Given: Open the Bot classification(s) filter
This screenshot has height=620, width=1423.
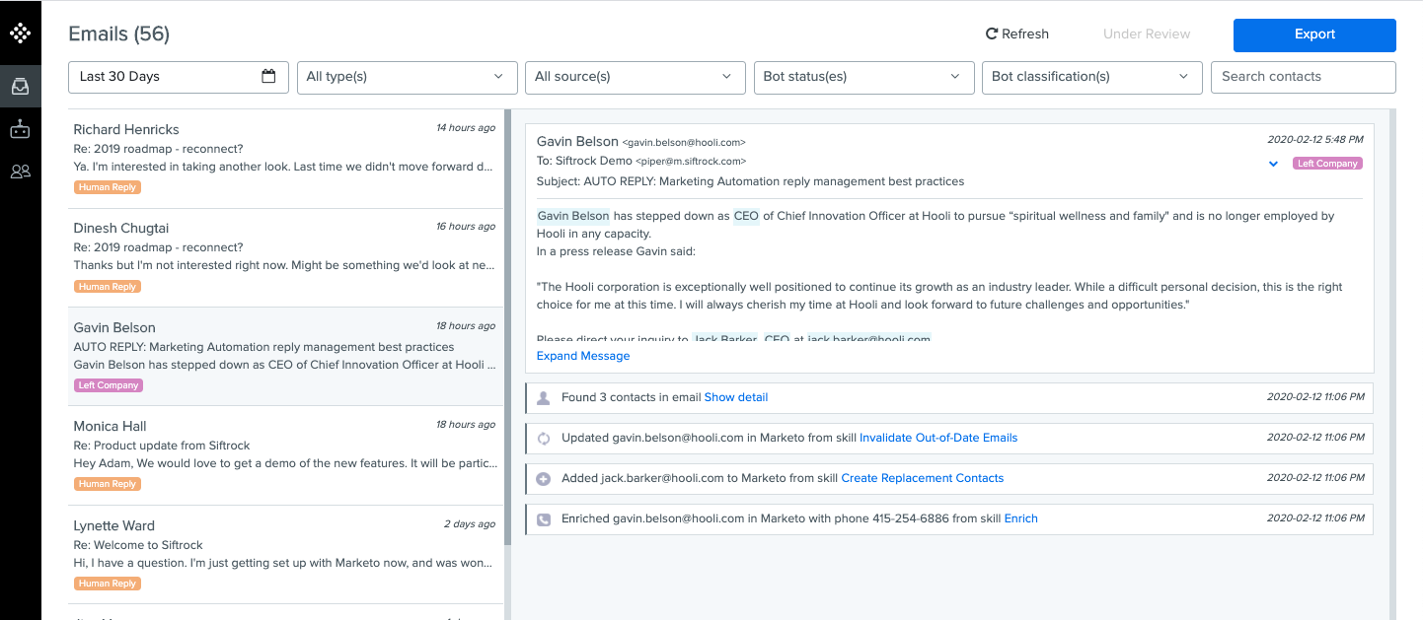Looking at the screenshot, I should pyautogui.click(x=1091, y=76).
